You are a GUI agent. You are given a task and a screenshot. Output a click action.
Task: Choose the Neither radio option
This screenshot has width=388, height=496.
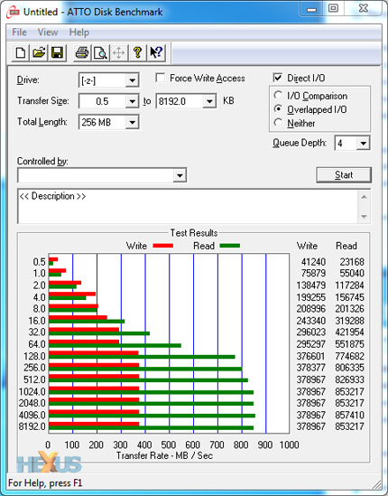click(278, 122)
